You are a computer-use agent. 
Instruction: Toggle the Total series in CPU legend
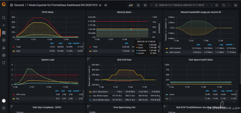pos(18,47)
